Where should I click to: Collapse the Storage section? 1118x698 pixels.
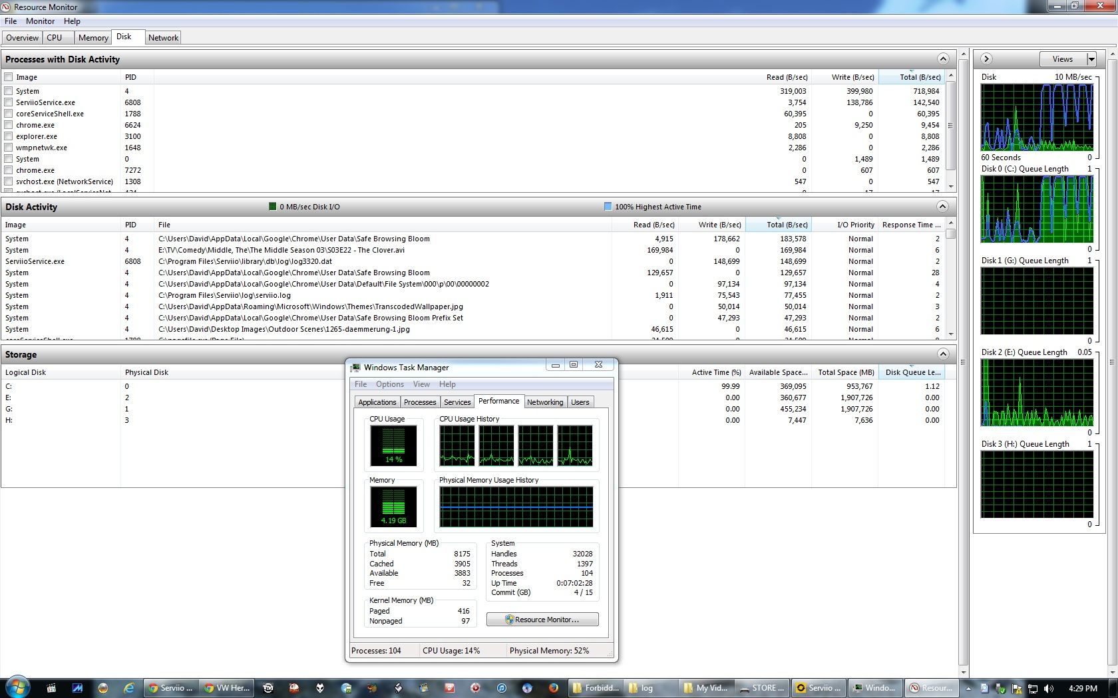point(942,354)
